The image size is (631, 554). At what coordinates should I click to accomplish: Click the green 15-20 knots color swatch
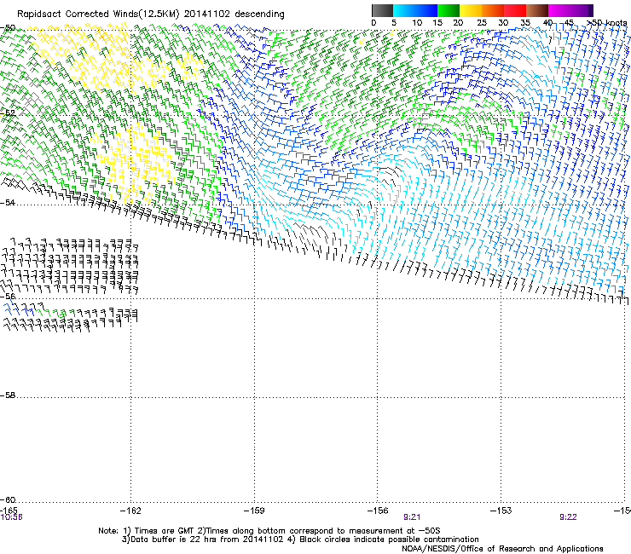(x=449, y=10)
